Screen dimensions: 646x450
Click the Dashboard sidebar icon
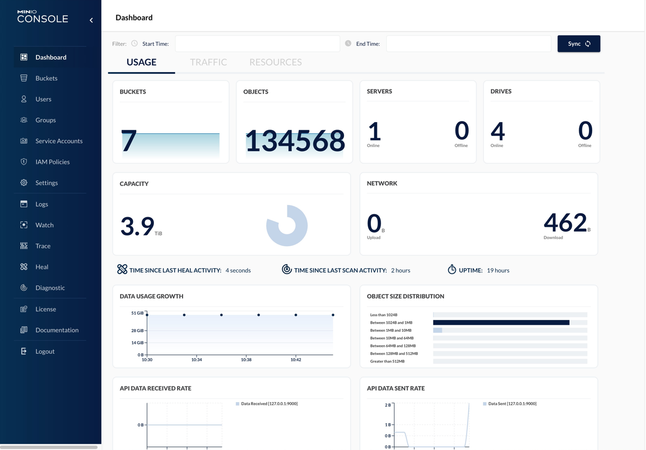click(24, 57)
